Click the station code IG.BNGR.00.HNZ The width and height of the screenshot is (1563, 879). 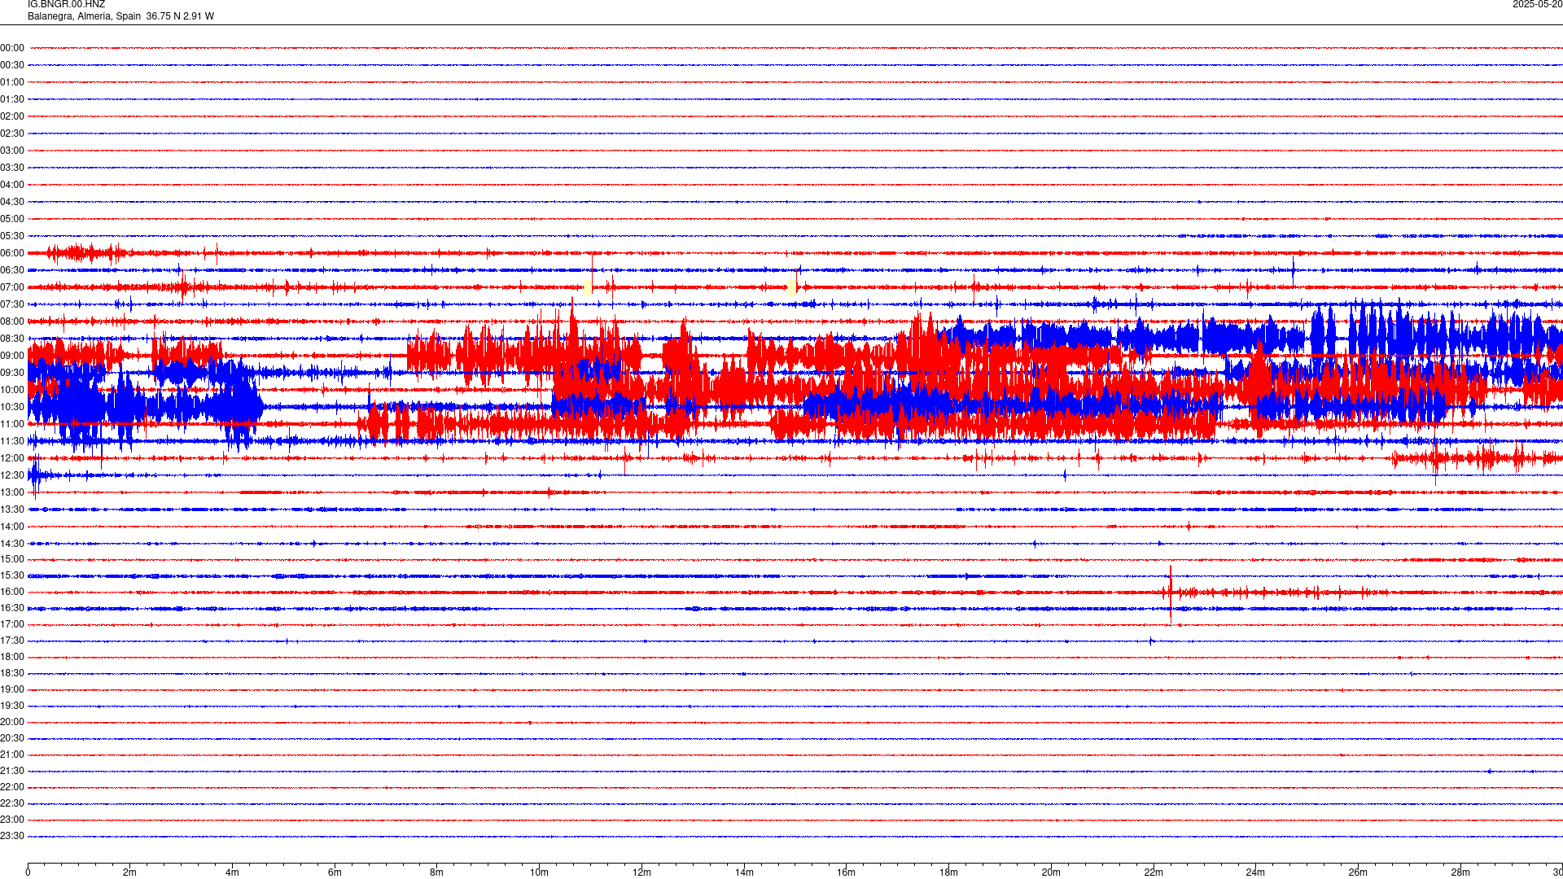[66, 5]
